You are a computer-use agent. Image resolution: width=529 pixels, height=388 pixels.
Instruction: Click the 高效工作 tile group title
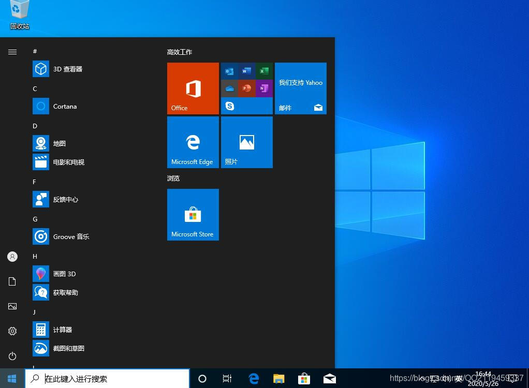tap(180, 52)
